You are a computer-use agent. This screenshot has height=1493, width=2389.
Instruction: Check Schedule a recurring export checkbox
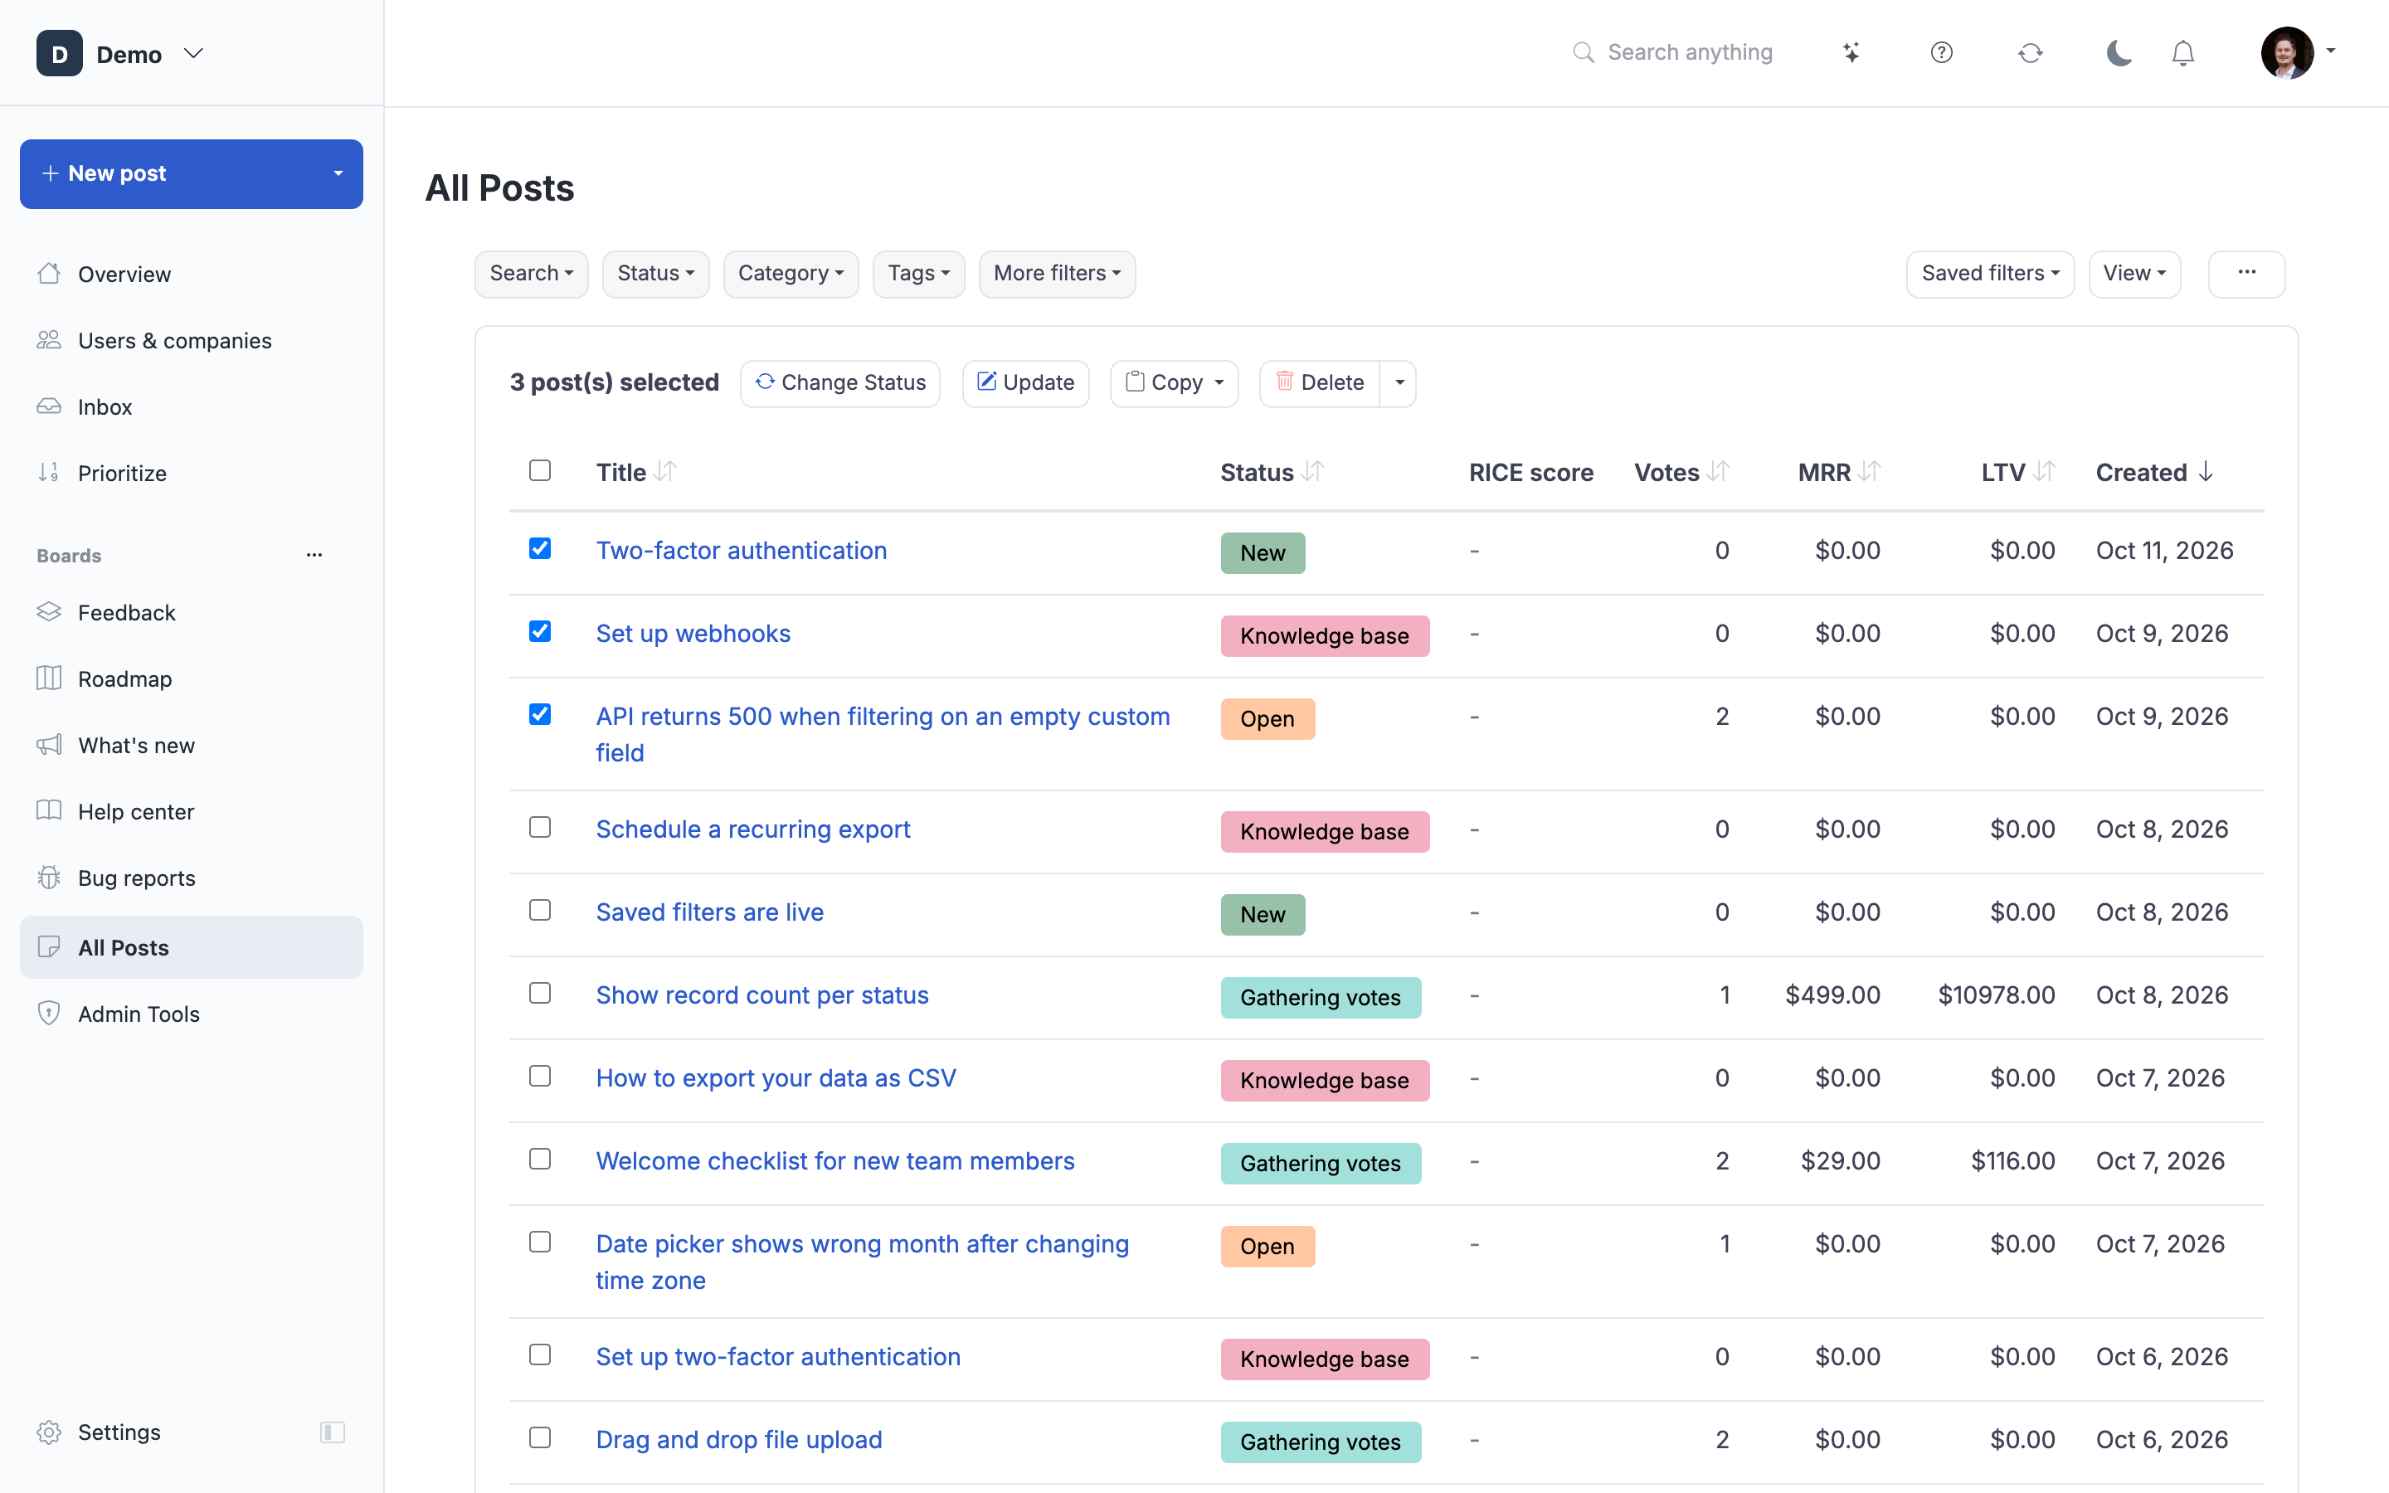(x=540, y=826)
